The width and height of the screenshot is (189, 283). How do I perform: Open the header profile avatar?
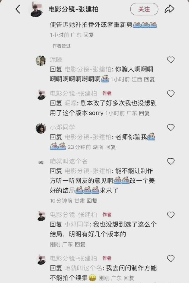coord(37,10)
